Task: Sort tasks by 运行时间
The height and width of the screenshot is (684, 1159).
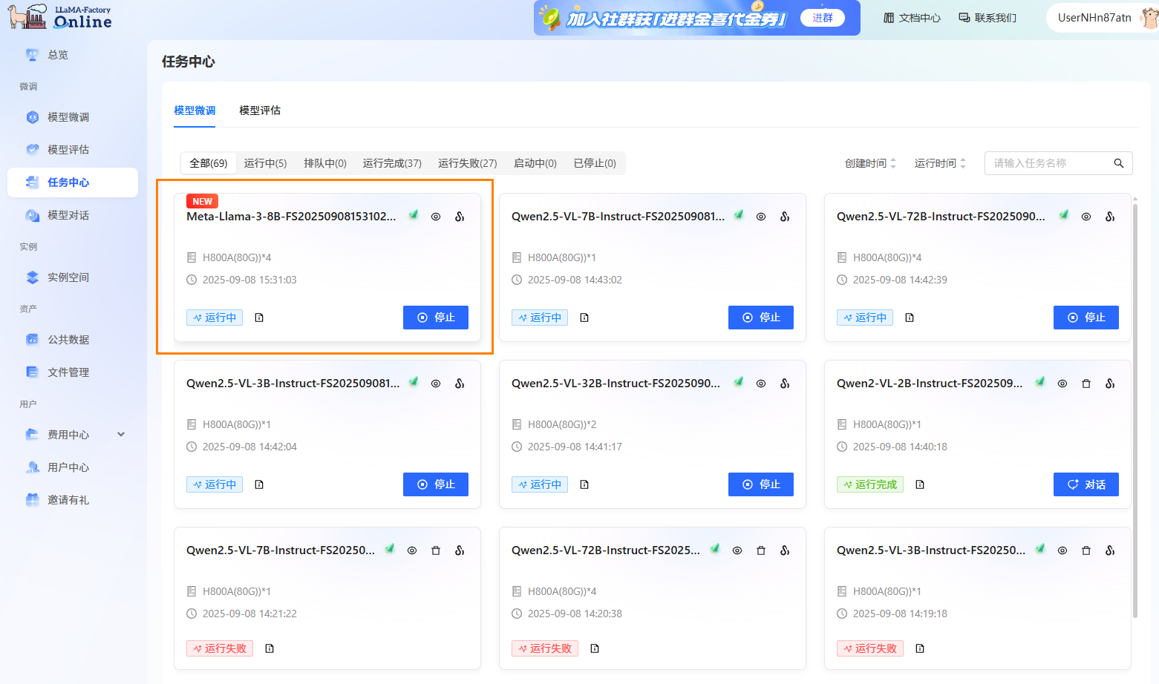Action: coord(940,163)
